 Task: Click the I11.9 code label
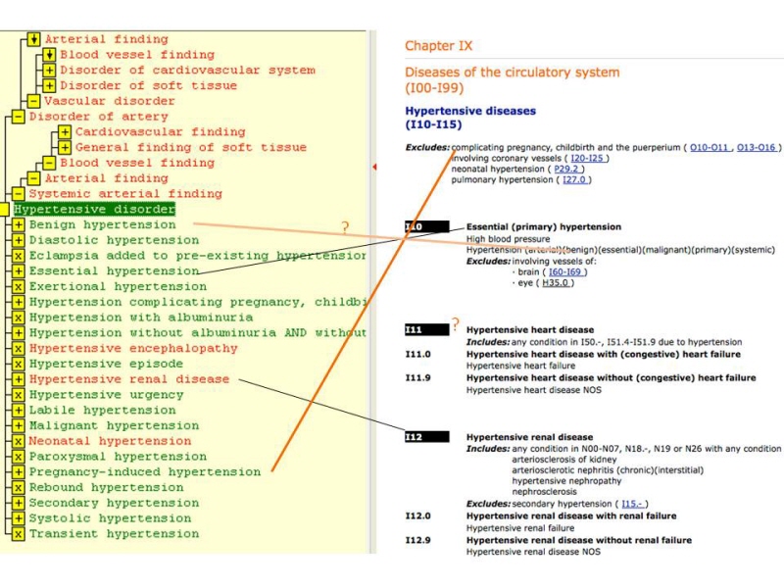pos(418,378)
